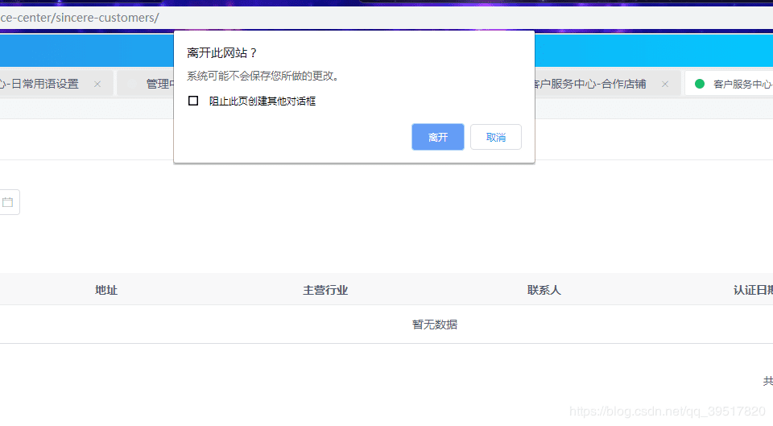The image size is (773, 426).
Task: Click the 认证日期 column header
Action: [x=754, y=290]
